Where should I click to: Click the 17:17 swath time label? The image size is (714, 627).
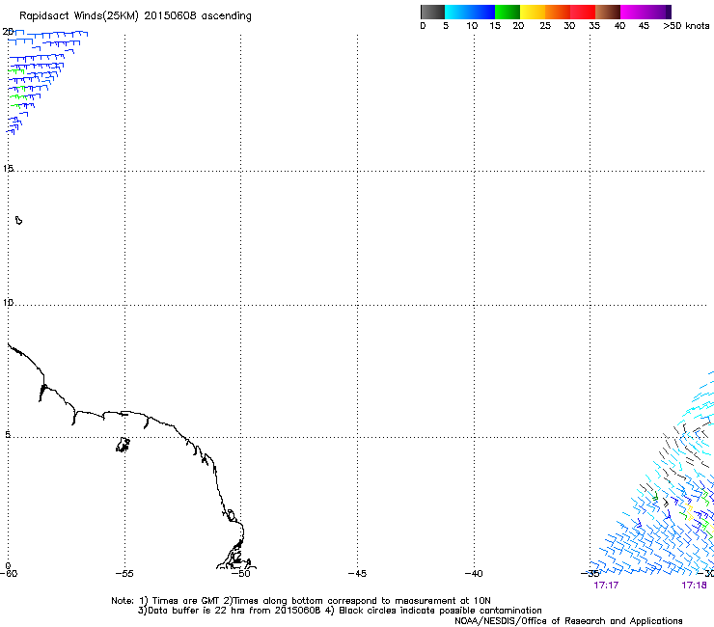pos(606,586)
